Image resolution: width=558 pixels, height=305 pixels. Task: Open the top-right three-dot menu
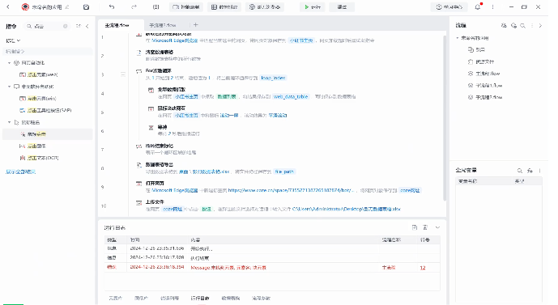[x=493, y=7]
